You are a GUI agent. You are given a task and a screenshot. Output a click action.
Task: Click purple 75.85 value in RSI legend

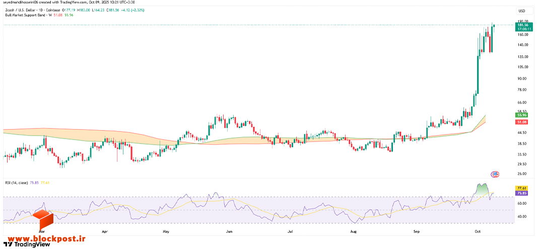coord(35,183)
